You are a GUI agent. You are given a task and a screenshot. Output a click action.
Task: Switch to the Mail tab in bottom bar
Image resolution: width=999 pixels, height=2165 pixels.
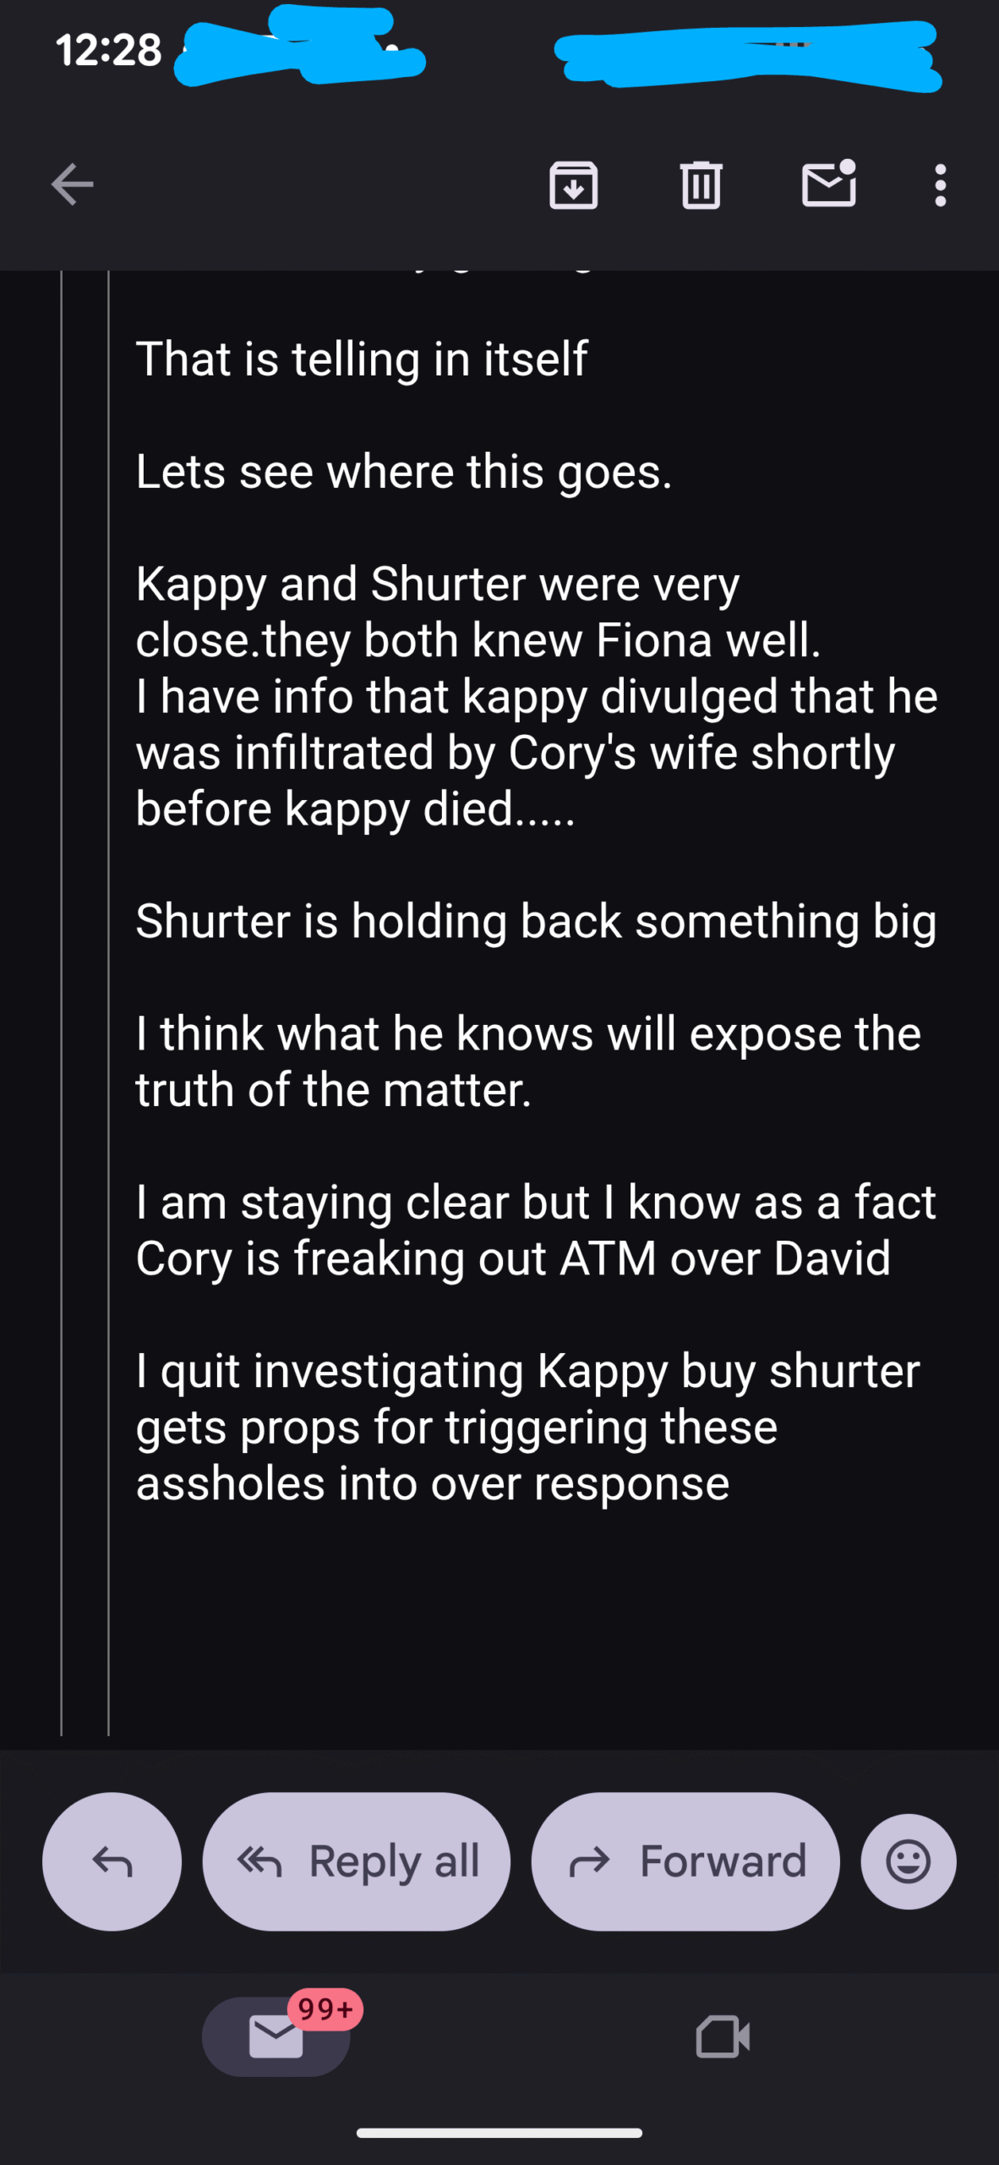pyautogui.click(x=276, y=2036)
